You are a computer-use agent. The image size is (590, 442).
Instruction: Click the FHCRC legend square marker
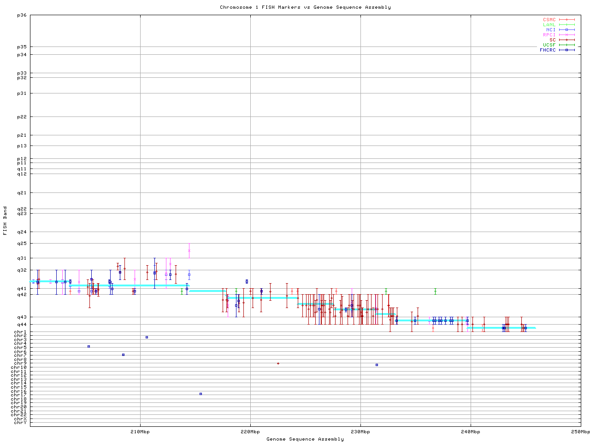point(566,50)
